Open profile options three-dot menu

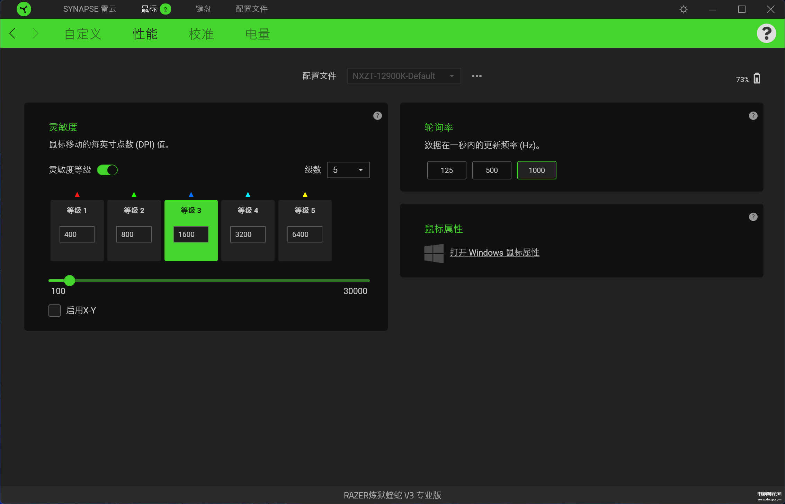476,76
